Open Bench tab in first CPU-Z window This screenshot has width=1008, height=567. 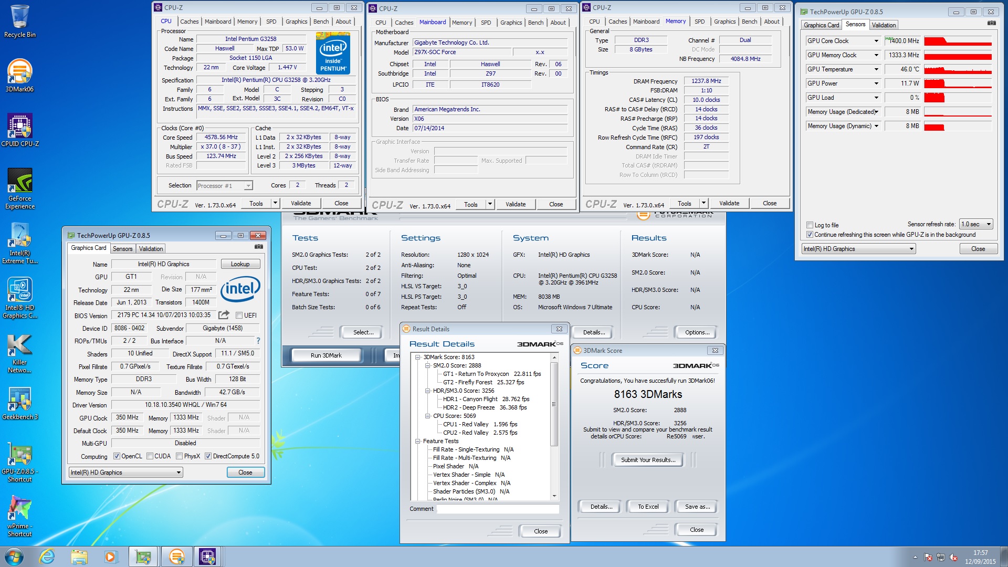[x=321, y=22]
